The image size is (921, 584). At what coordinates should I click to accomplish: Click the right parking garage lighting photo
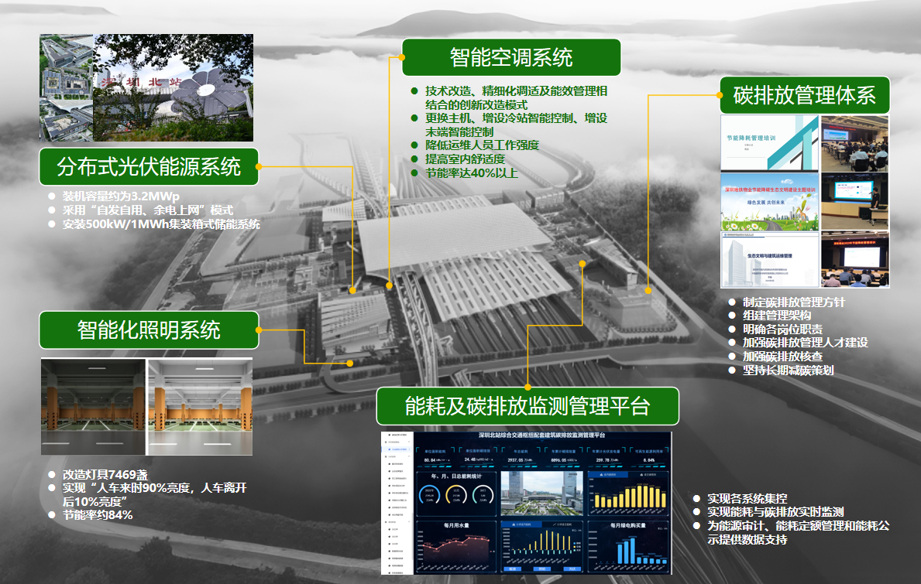201,406
